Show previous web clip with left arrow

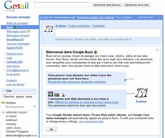pyautogui.click(x=157, y=17)
